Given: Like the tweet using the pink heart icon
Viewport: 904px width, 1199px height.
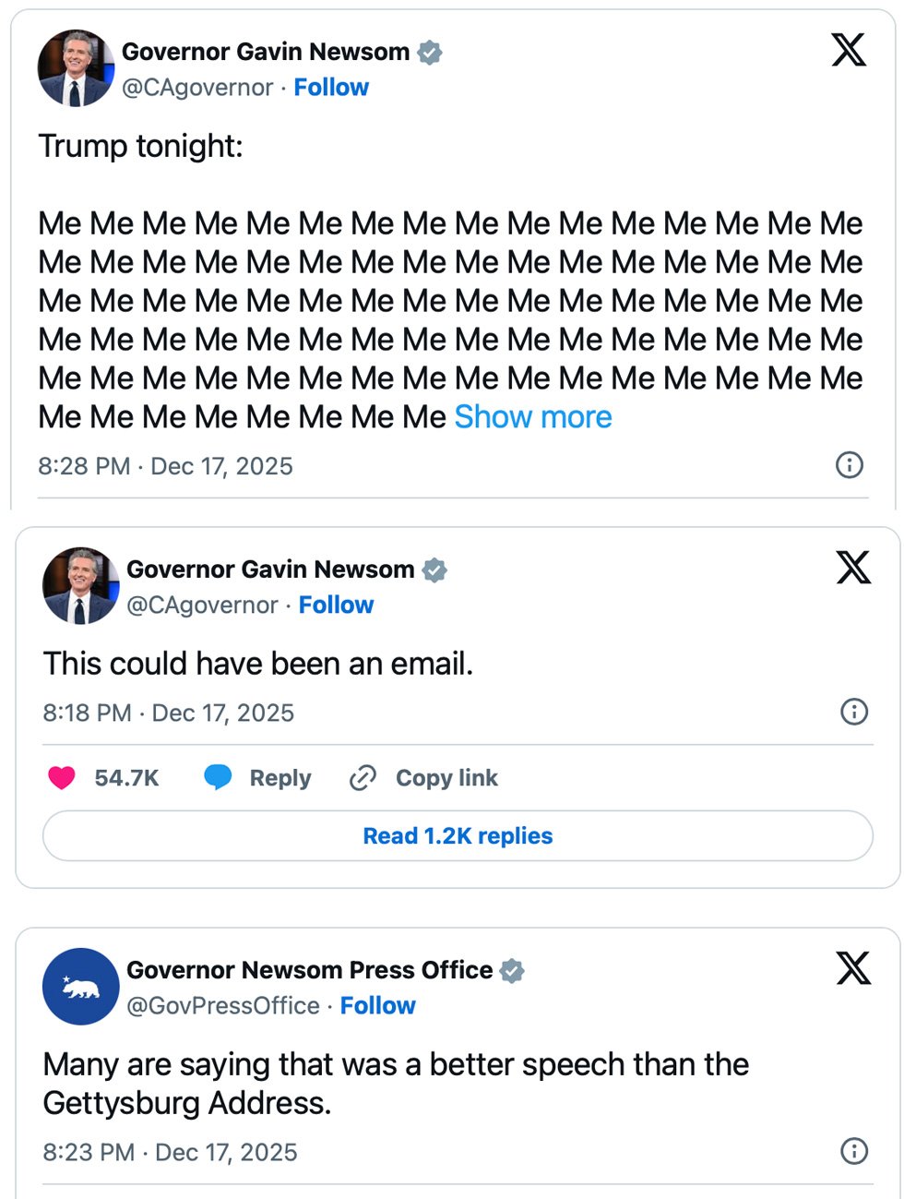Looking at the screenshot, I should (62, 778).
